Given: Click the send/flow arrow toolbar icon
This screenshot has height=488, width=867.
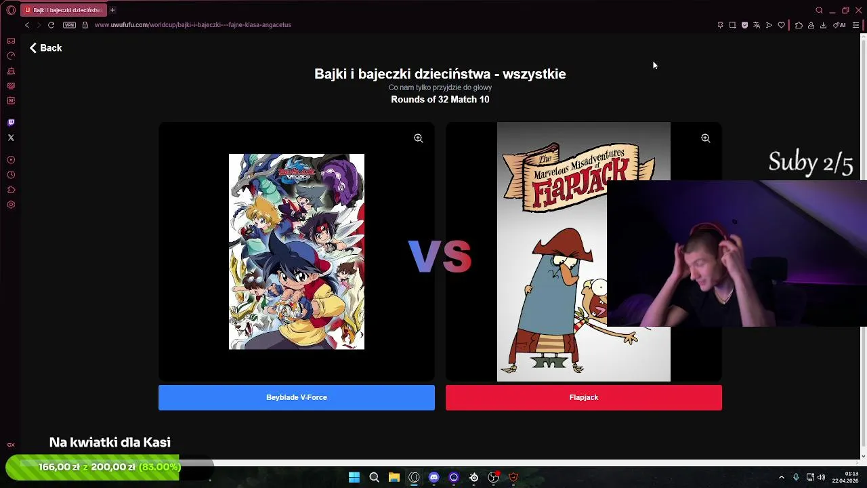Looking at the screenshot, I should click(x=769, y=25).
